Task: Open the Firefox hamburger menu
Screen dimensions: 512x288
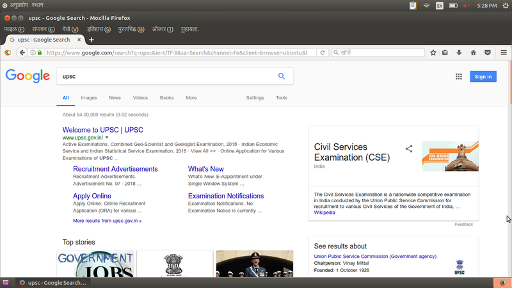Action: point(504,52)
